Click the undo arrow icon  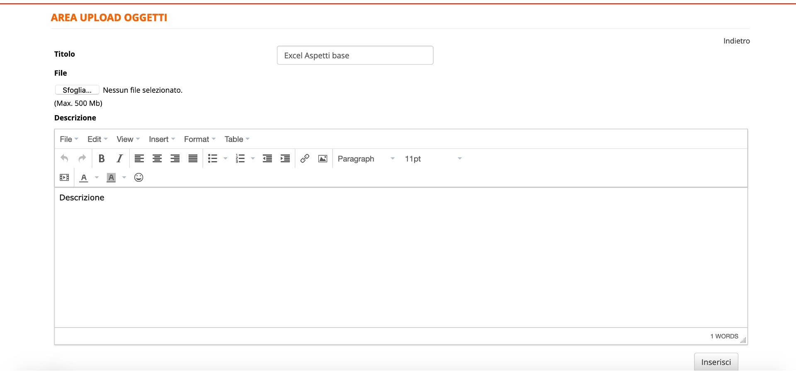(64, 159)
